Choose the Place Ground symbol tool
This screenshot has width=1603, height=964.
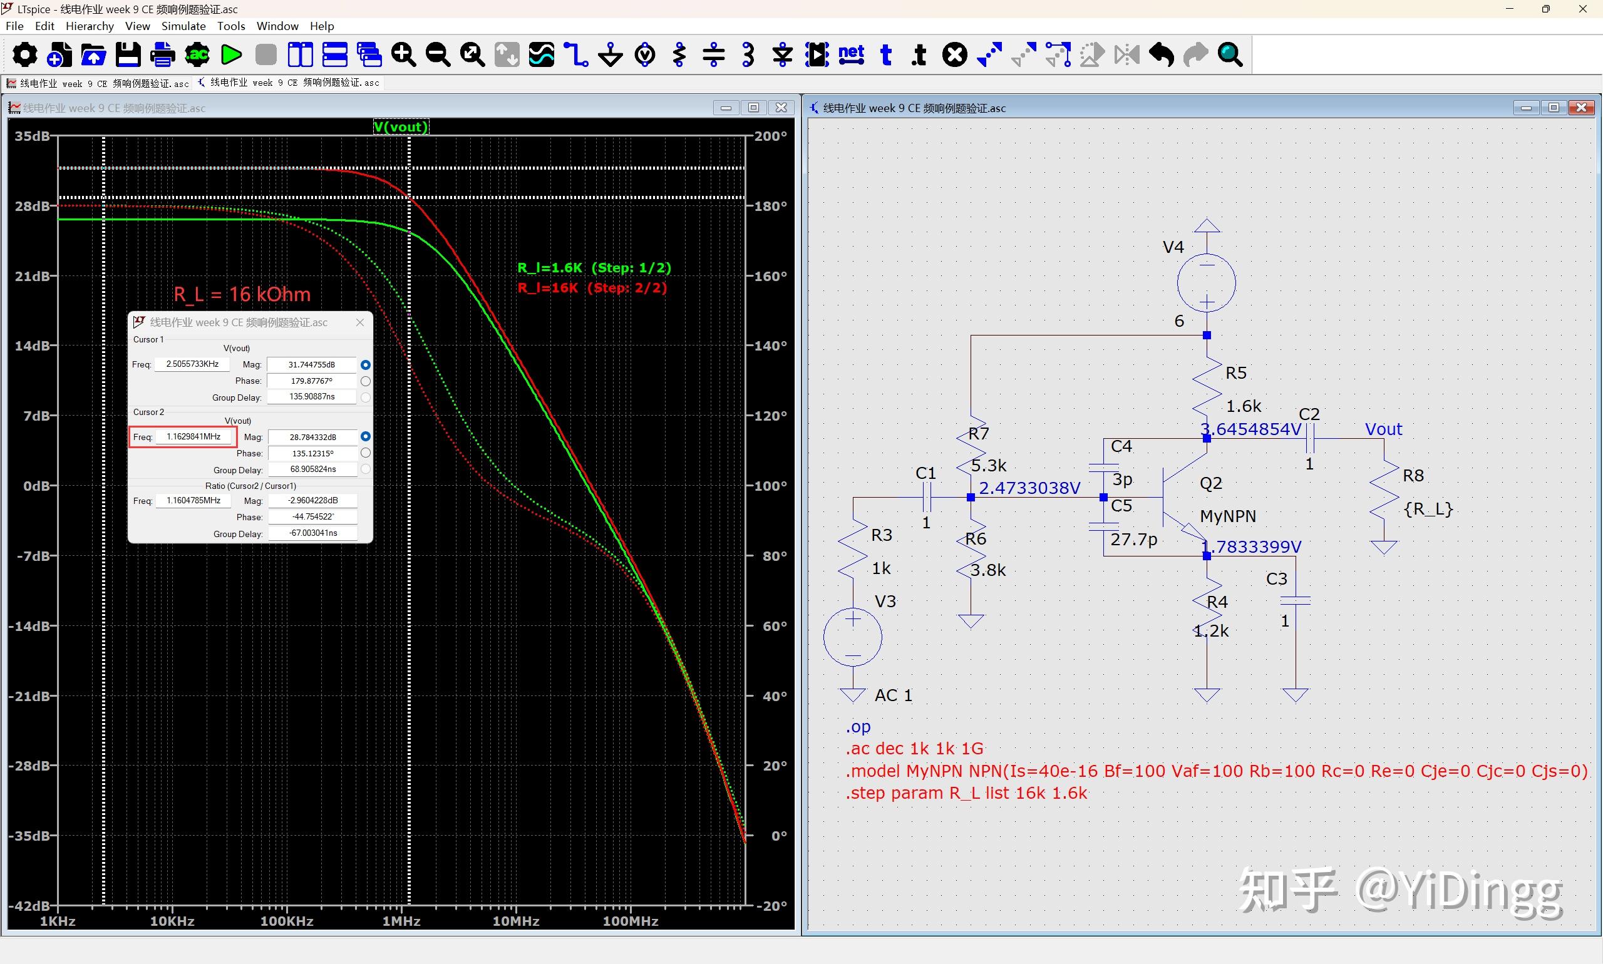[x=611, y=54]
